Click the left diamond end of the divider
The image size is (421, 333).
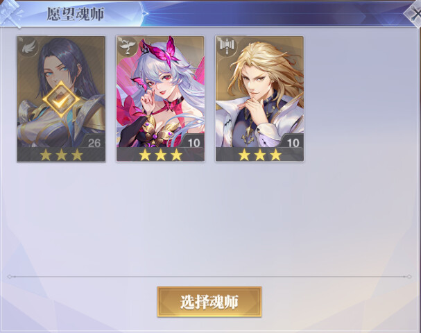pyautogui.click(x=10, y=277)
